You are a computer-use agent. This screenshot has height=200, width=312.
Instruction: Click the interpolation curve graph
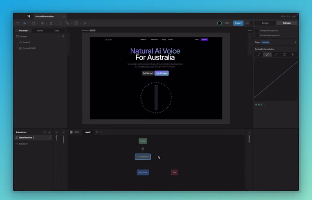[x=276, y=80]
